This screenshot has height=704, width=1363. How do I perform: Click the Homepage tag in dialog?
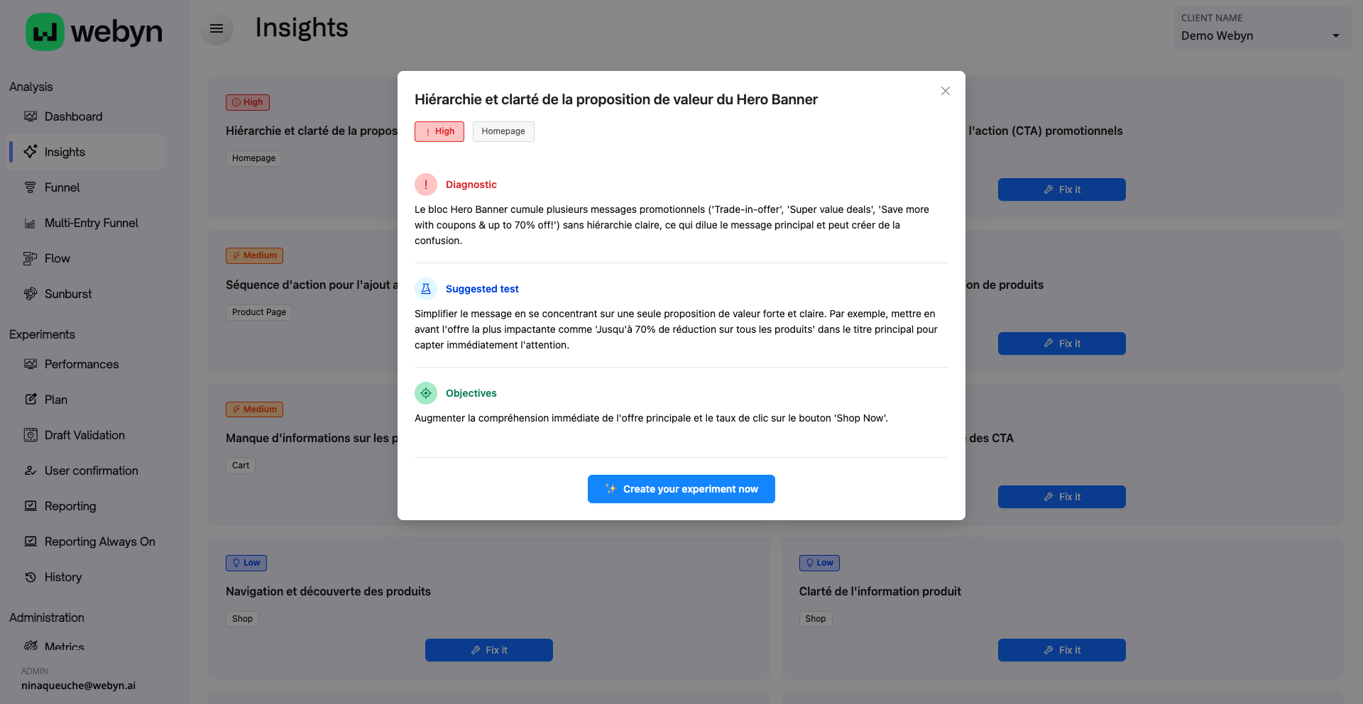503,131
